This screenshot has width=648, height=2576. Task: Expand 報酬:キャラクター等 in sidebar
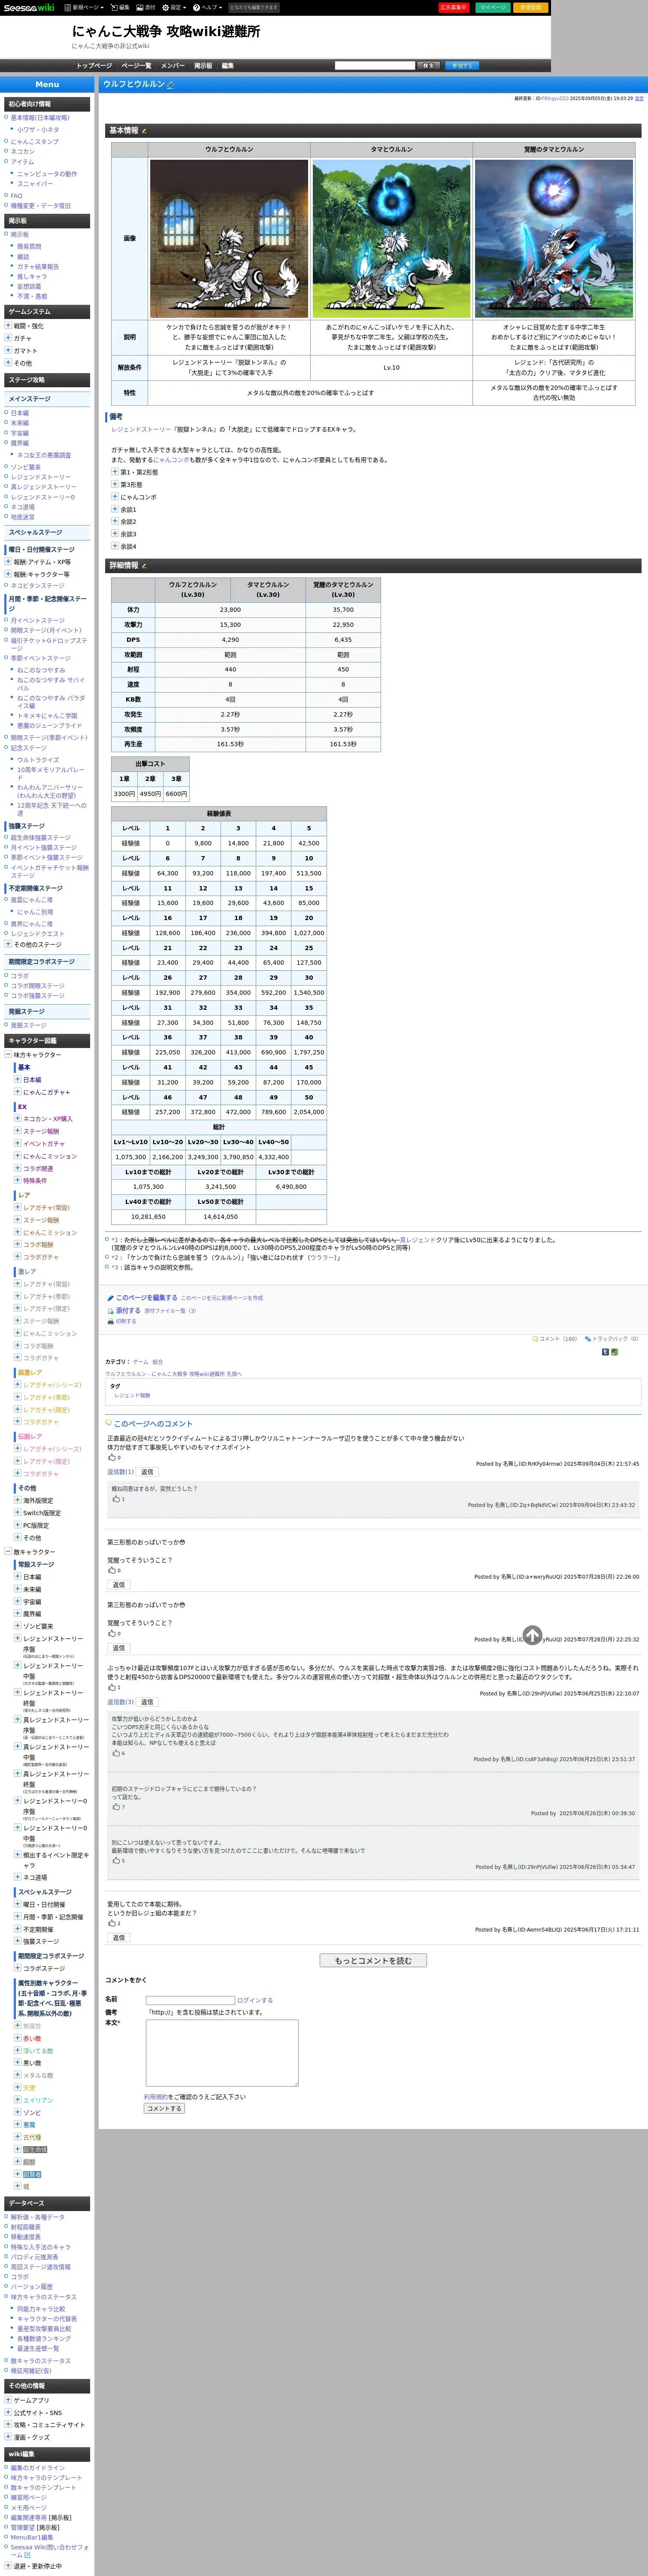tap(8, 575)
